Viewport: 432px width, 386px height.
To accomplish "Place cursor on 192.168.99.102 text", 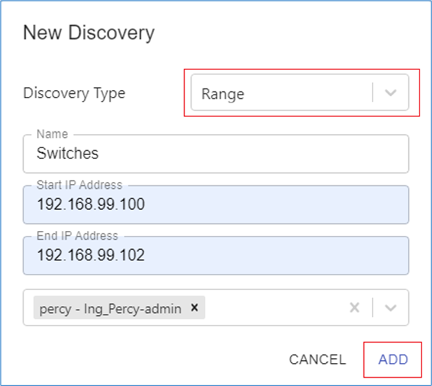I will pyautogui.click(x=91, y=255).
